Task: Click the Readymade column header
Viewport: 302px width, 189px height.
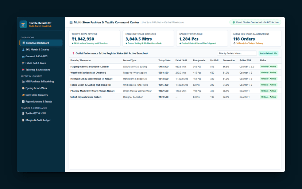Action: click(199, 61)
